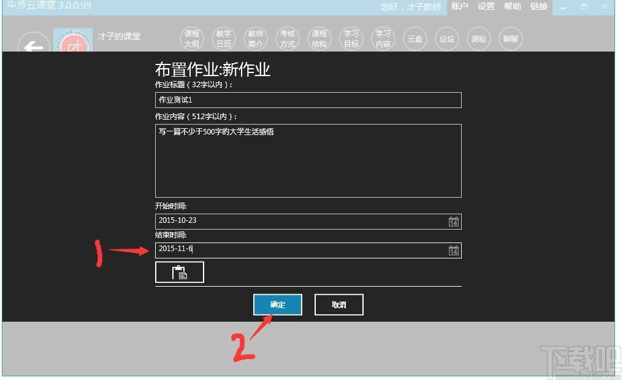
Task: Open the 课程结构 round icon
Action: (x=319, y=39)
